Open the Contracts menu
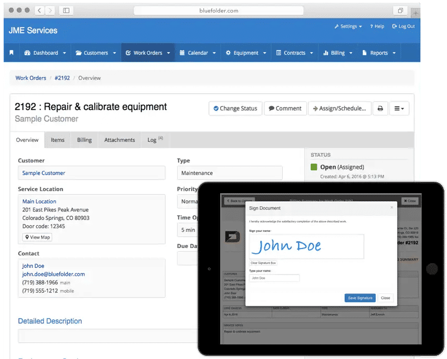447x359 pixels. tap(295, 53)
